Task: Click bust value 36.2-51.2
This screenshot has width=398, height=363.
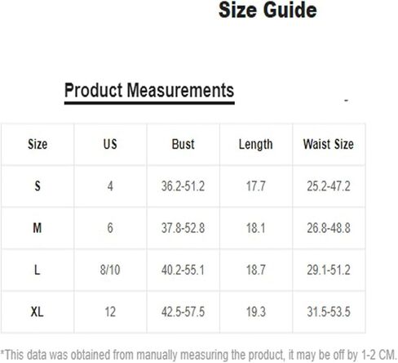Action: point(183,186)
